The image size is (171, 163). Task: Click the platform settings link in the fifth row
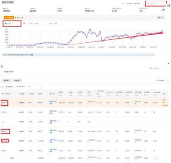click(x=53, y=141)
